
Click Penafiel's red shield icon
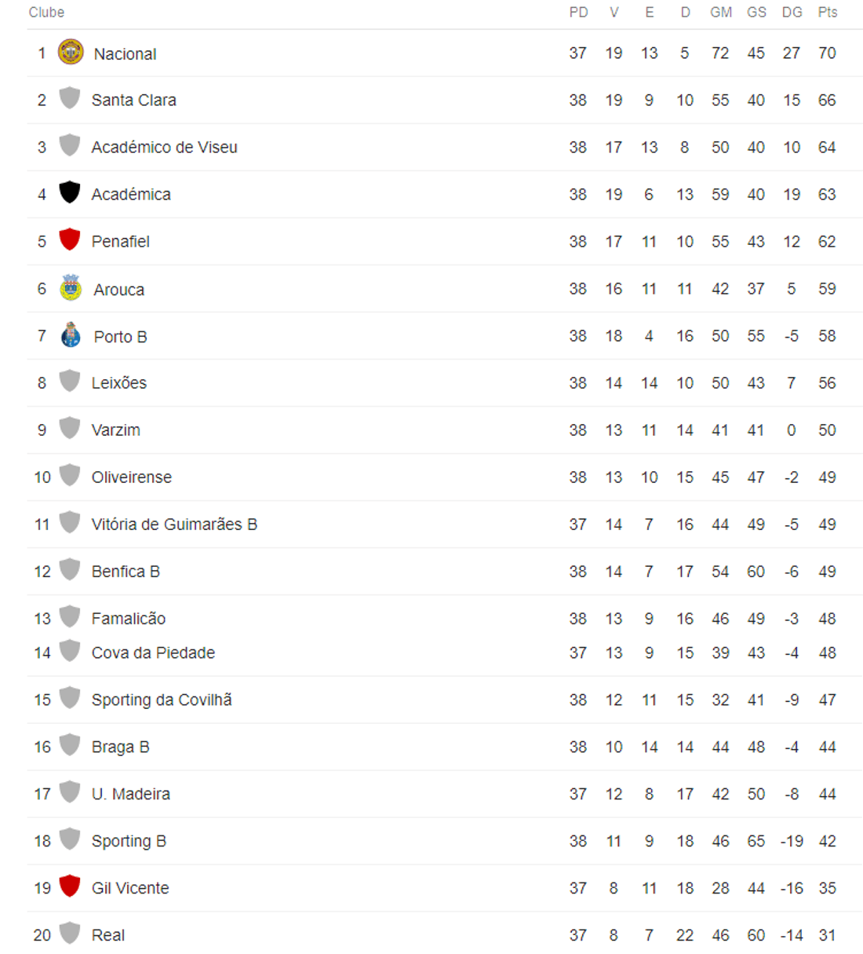pyautogui.click(x=70, y=240)
